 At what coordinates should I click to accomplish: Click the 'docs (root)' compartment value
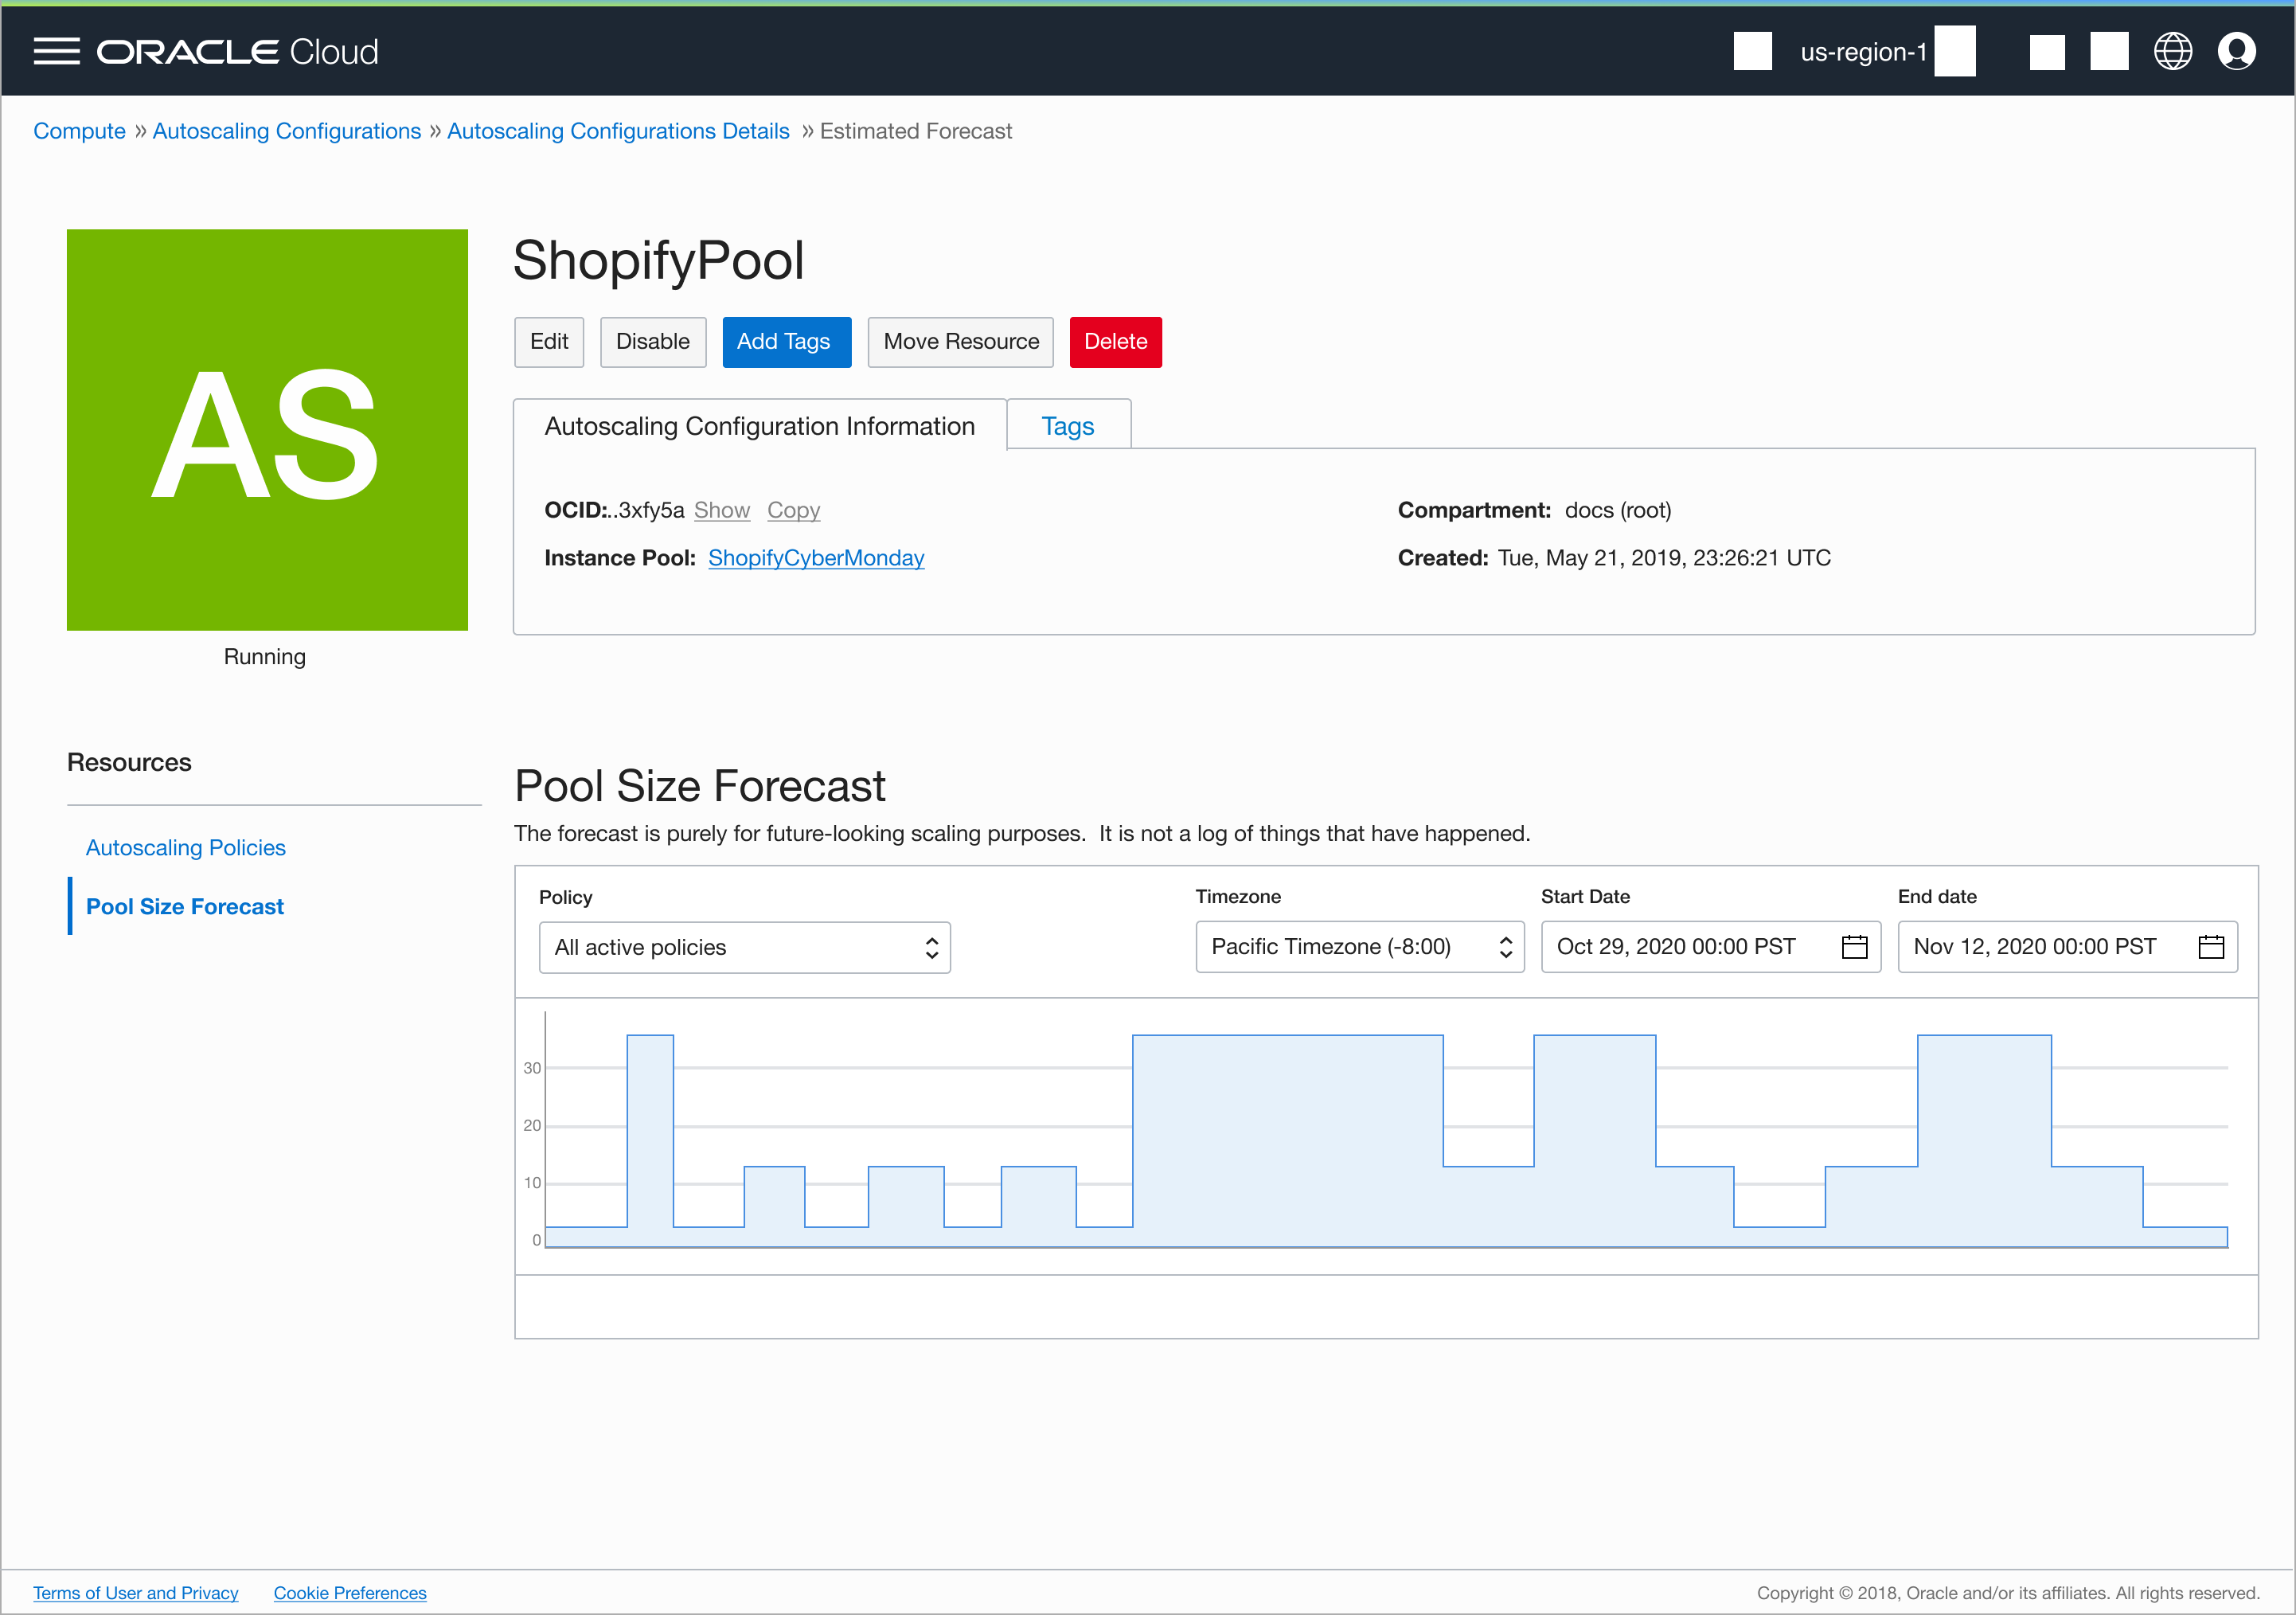(1618, 510)
